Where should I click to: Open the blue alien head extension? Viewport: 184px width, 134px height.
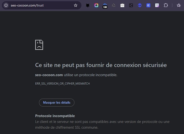(x=140, y=5)
